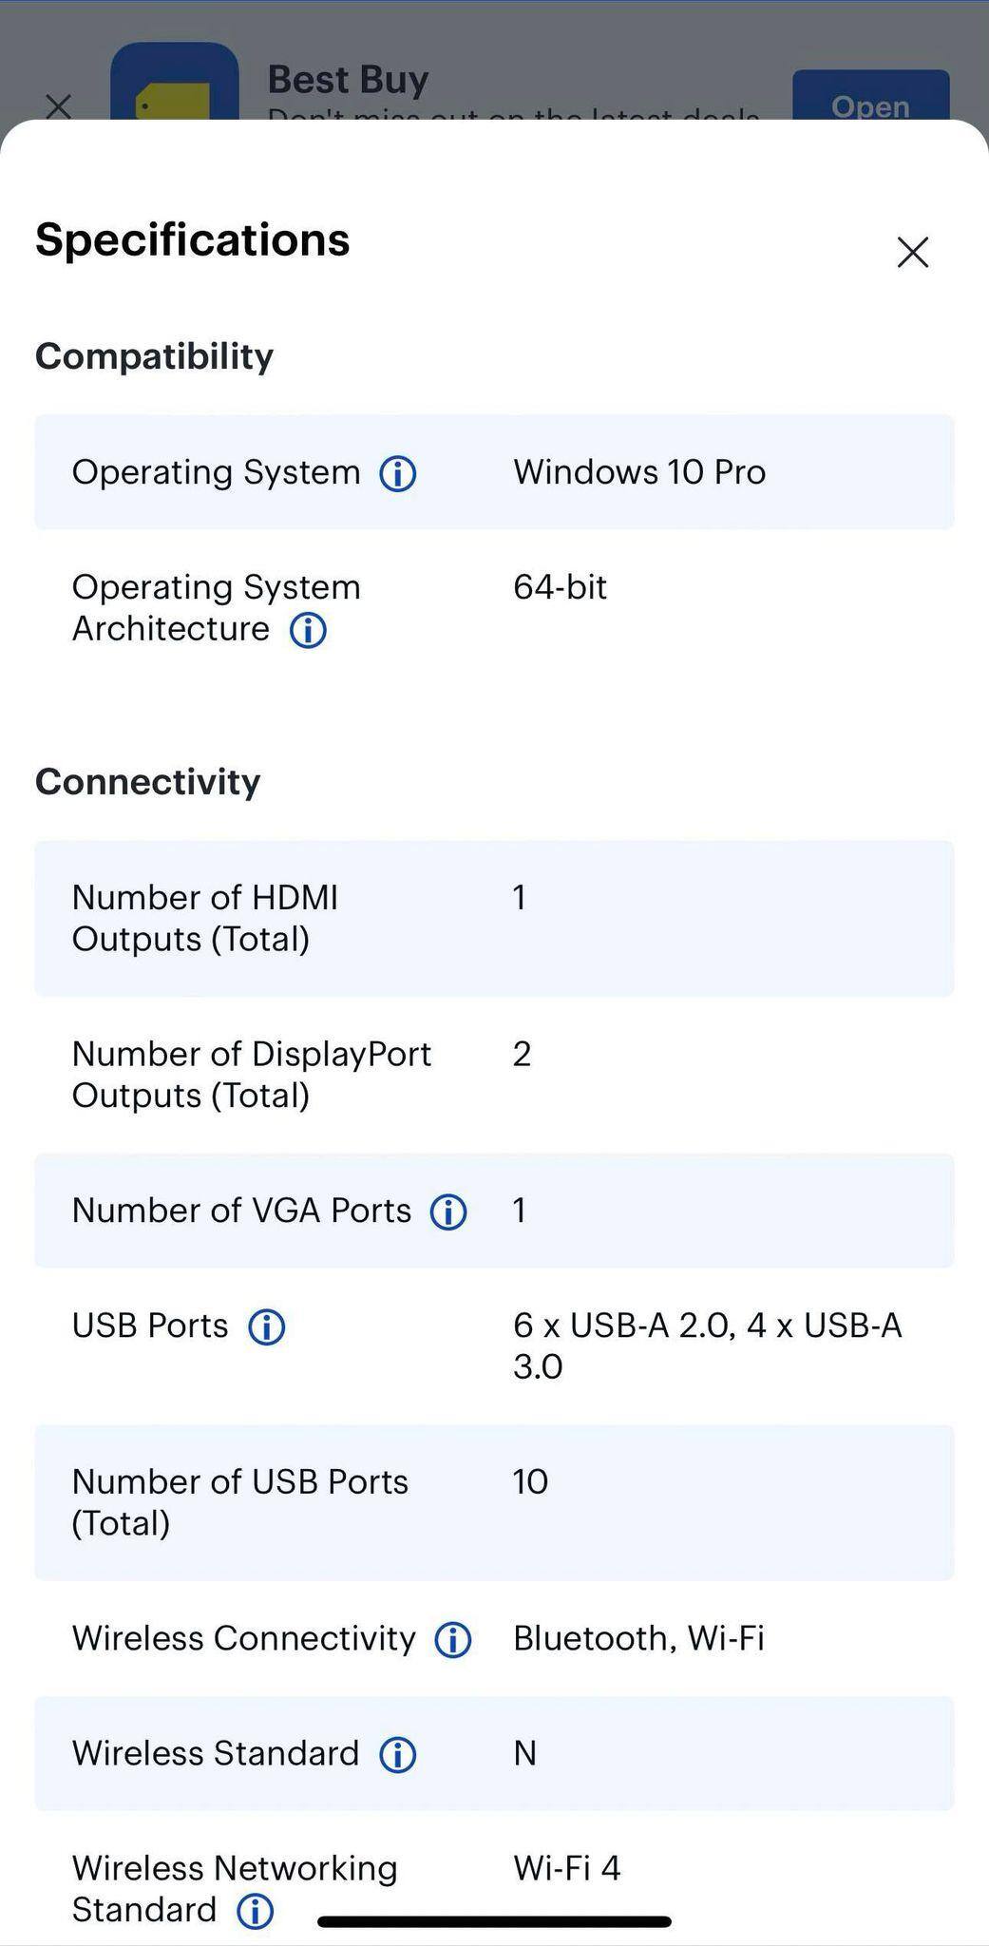View Wireless Connectivity info
This screenshot has width=989, height=1946.
[453, 1638]
